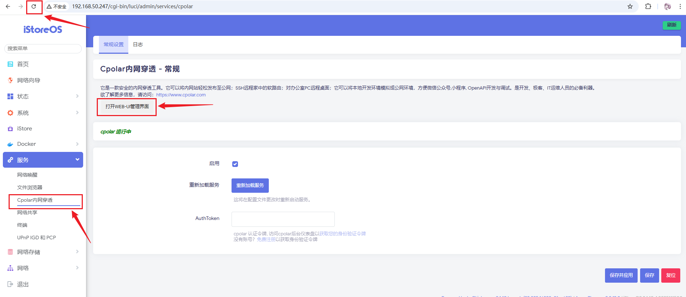The image size is (686, 297).
Task: Toggle the 启用 enable checkbox
Action: tap(235, 164)
